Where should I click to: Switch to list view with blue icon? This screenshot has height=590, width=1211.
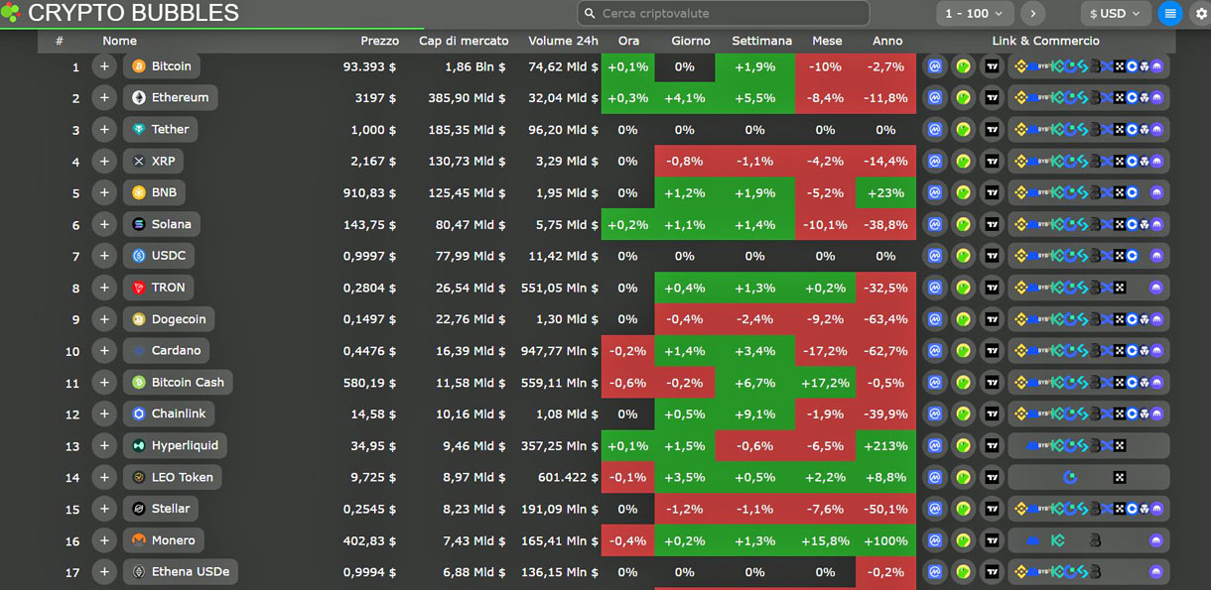click(x=1170, y=14)
